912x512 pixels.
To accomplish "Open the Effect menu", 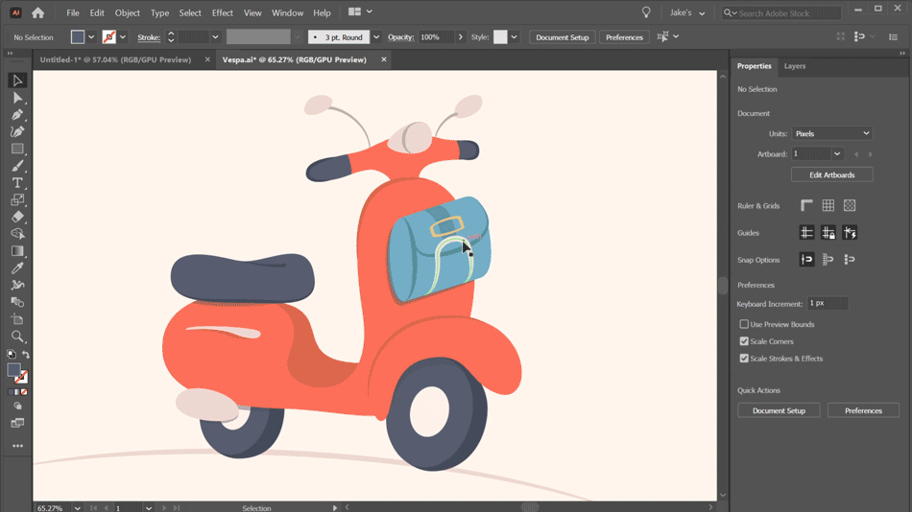I will (x=222, y=12).
